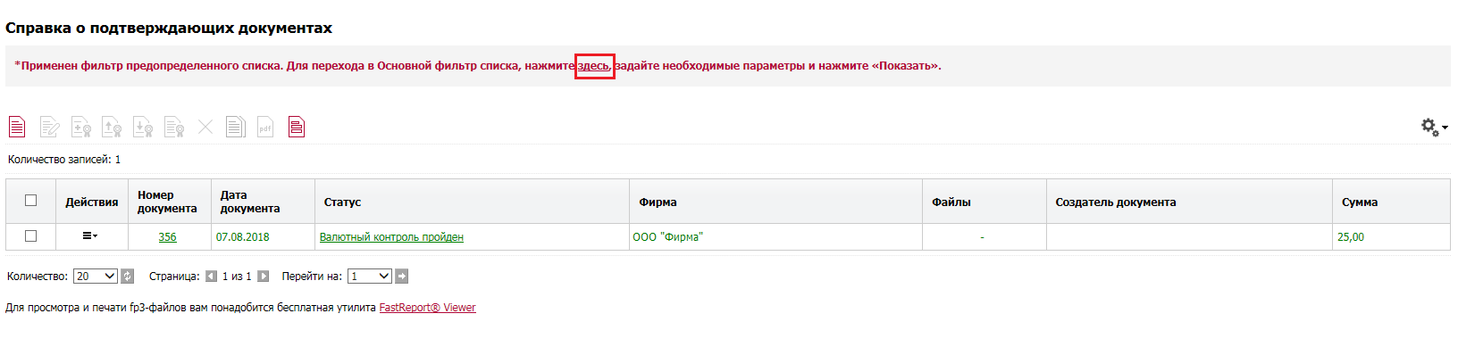Click the sum value 25,00

[1351, 237]
